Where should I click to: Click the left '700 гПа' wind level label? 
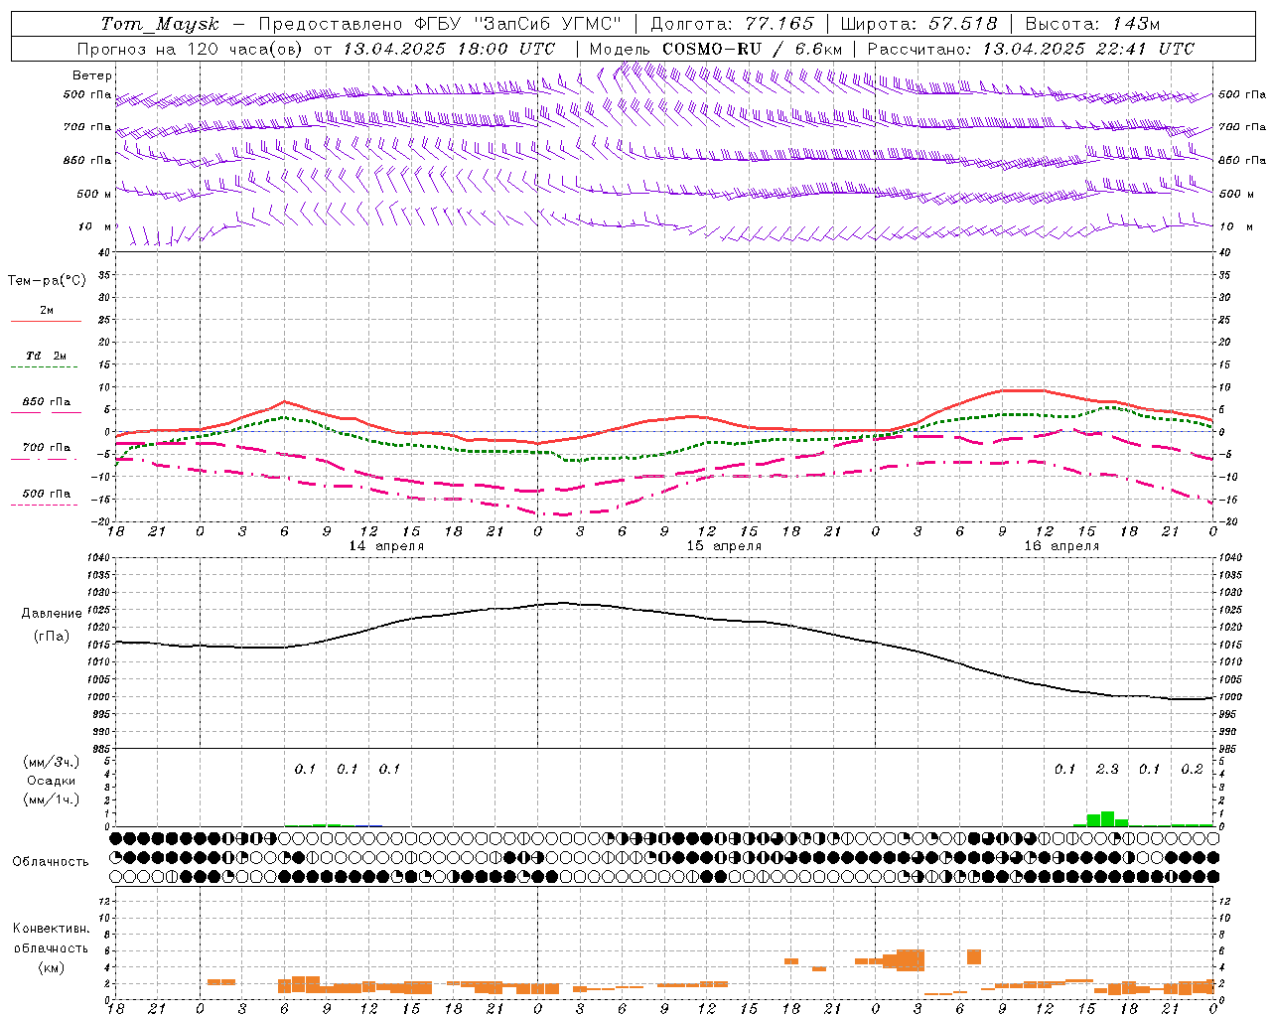coord(87,127)
